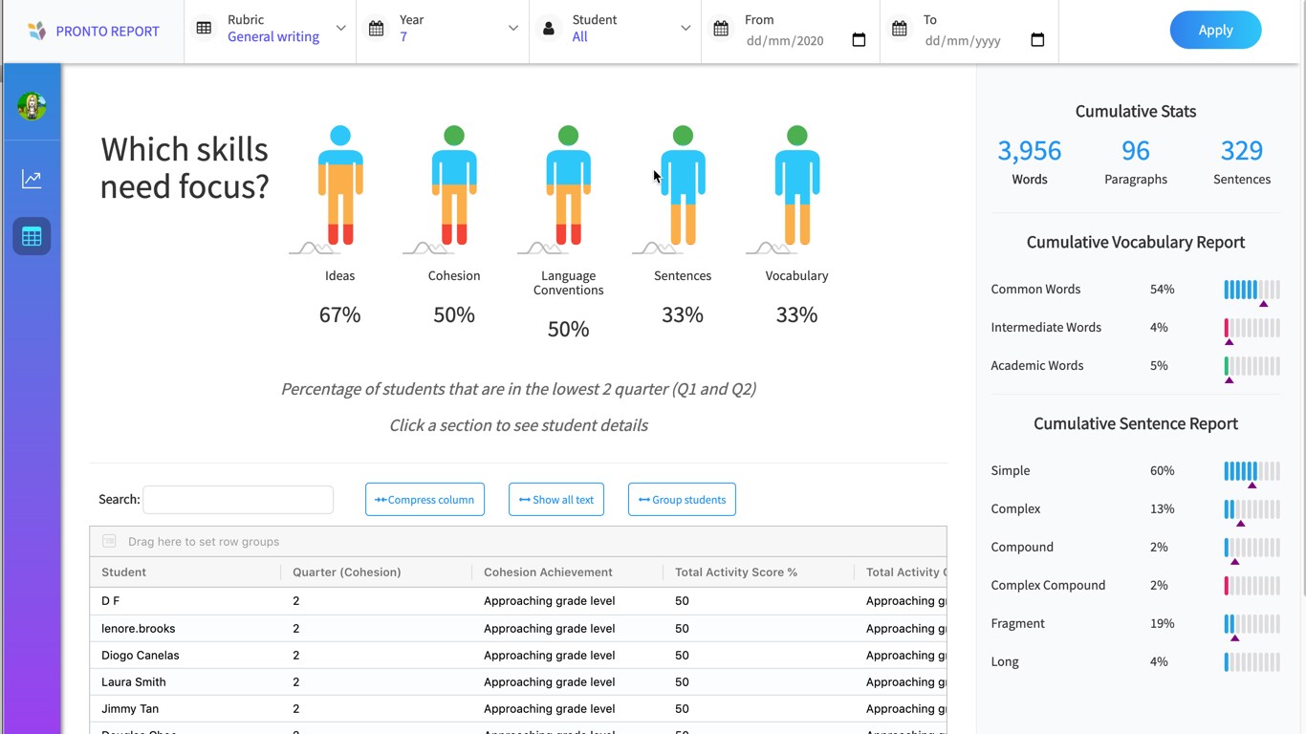Click the calendar icon beside To label
This screenshot has width=1306, height=734.
(x=900, y=29)
